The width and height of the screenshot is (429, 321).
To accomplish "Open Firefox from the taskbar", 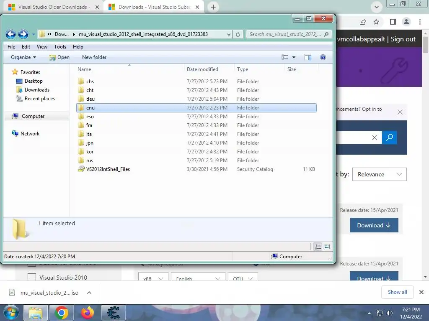I will pyautogui.click(x=88, y=313).
